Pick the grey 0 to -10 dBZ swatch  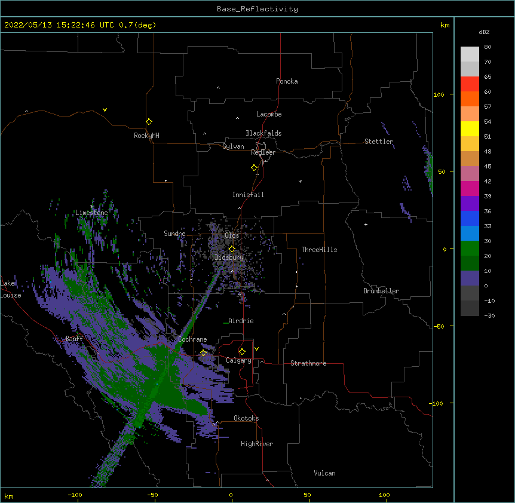(470, 293)
